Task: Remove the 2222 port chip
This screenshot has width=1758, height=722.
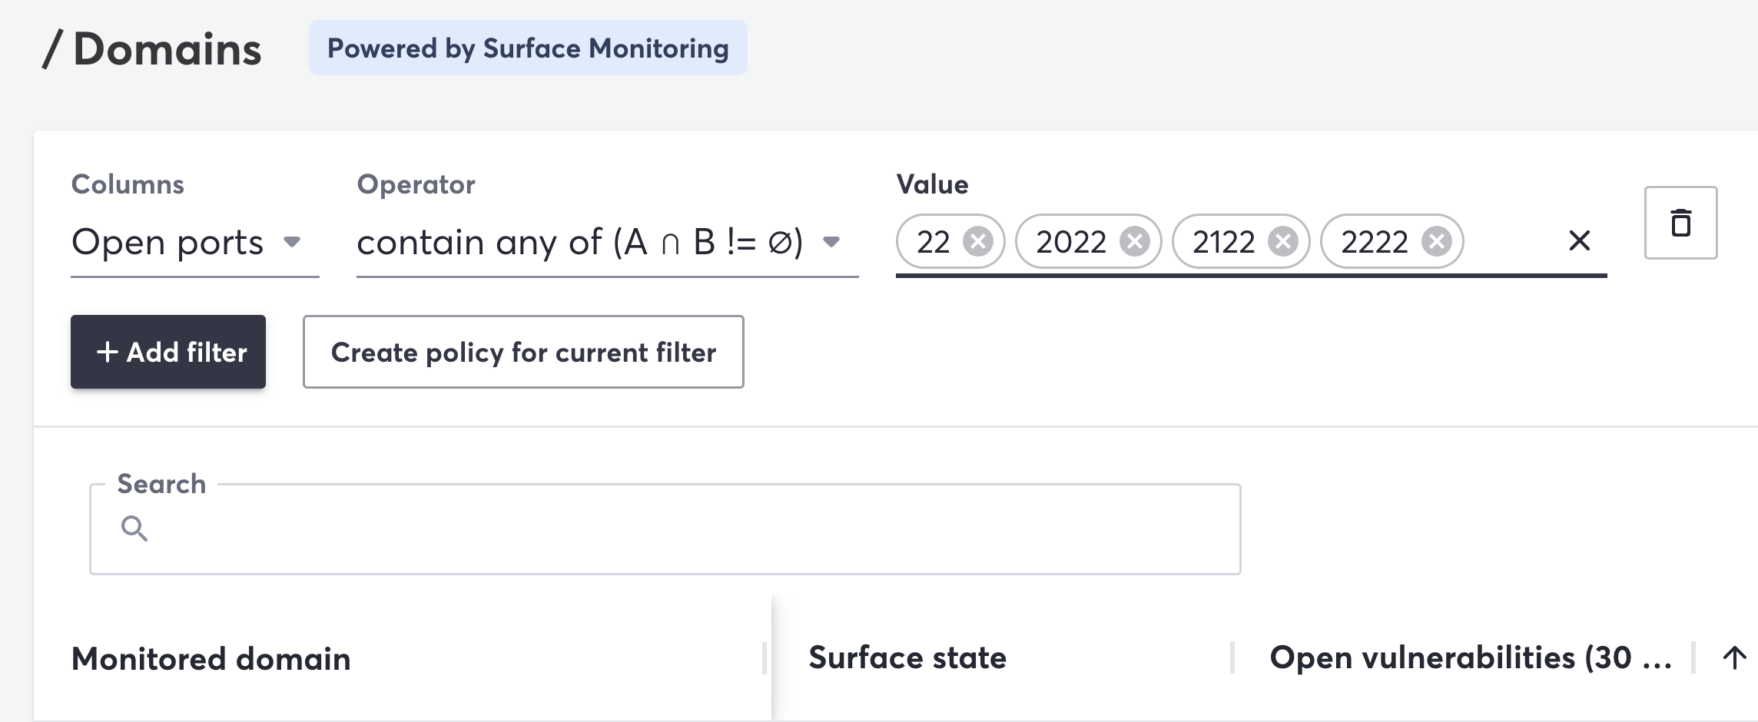Action: pos(1436,242)
